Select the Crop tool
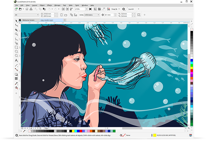Viewport: 206px width, 144px height. (x=16, y=30)
